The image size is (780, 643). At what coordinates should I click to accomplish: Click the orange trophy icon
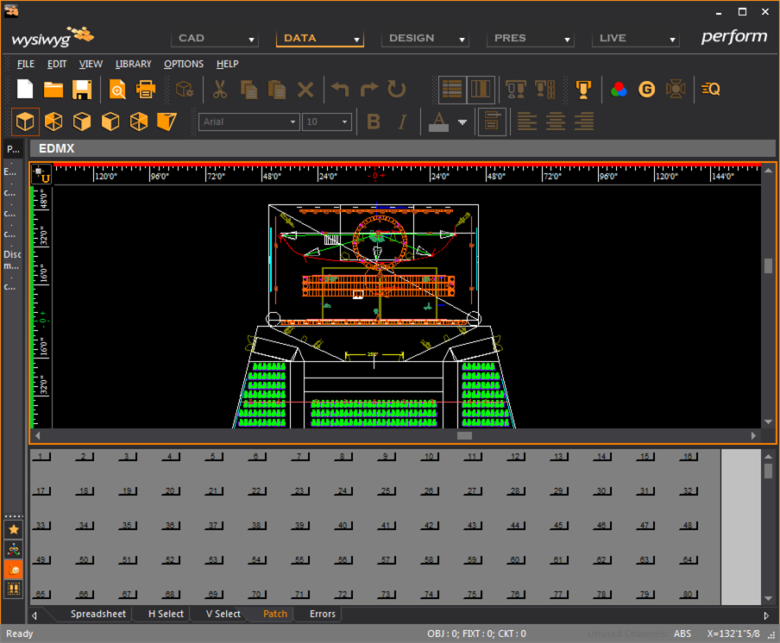coord(583,89)
